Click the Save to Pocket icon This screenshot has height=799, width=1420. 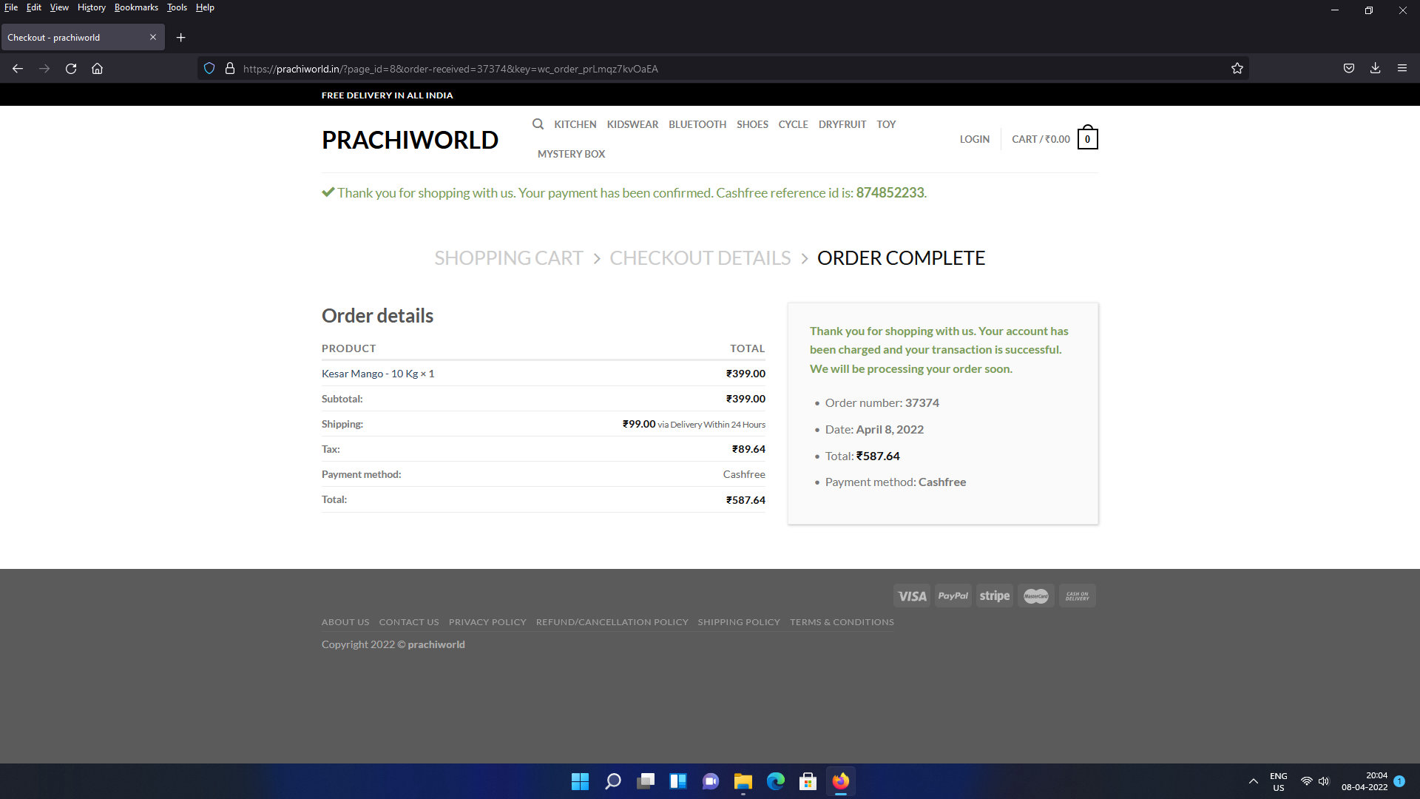[1349, 68]
